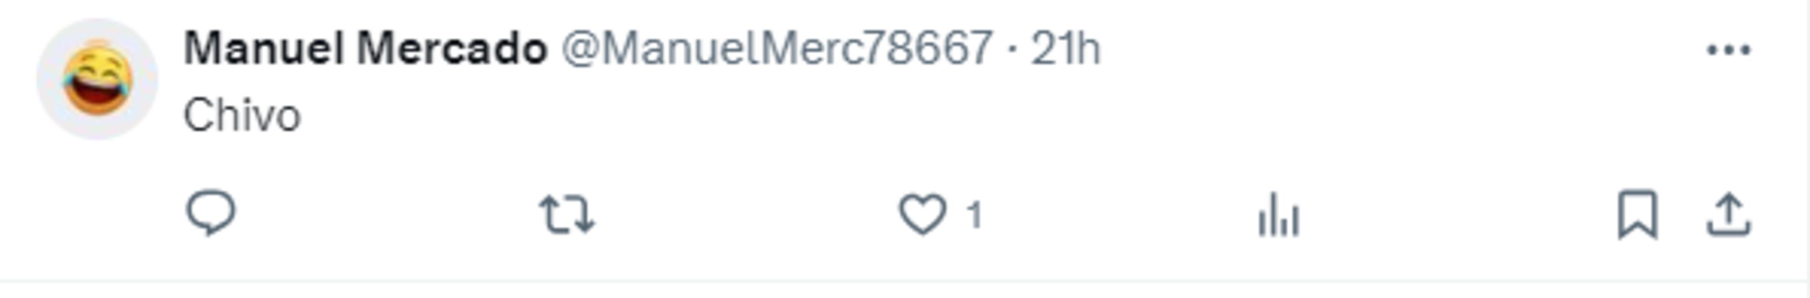Reply to Manuel Mercado's post
Image resolution: width=1810 pixels, height=298 pixels.
click(210, 214)
